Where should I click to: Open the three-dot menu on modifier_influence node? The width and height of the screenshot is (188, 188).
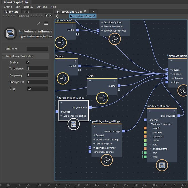pos(174,111)
